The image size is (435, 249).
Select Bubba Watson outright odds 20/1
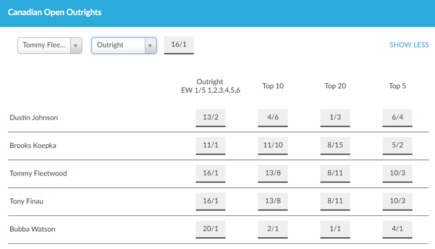pos(211,229)
